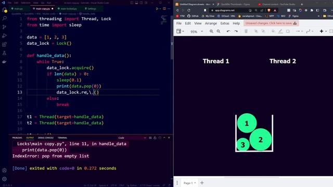The image size is (333, 187).
Task: Click draw.io File menu
Action: point(179,23)
